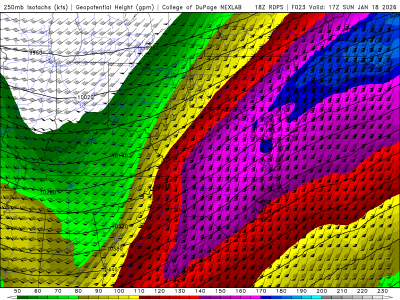This screenshot has width=400, height=300.
Task: Select the bright magenta swatch before the blue swatches
Action: pyautogui.click(x=255, y=297)
